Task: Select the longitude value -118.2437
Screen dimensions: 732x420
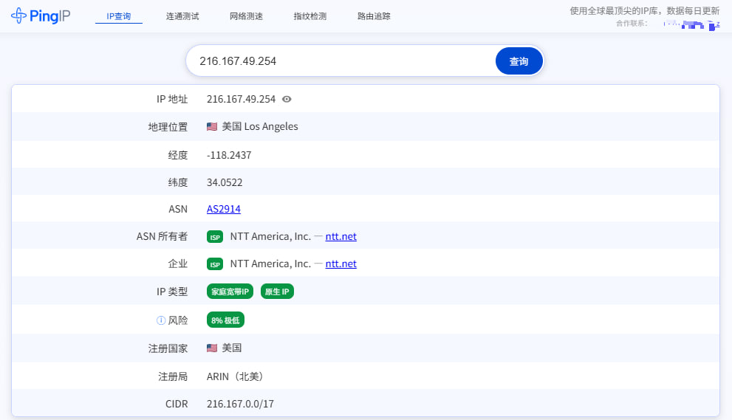Action: pyautogui.click(x=229, y=155)
